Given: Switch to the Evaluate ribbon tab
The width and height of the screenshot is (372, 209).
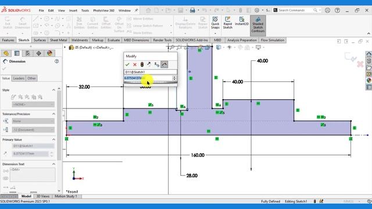Looking at the screenshot, I should (114, 40).
